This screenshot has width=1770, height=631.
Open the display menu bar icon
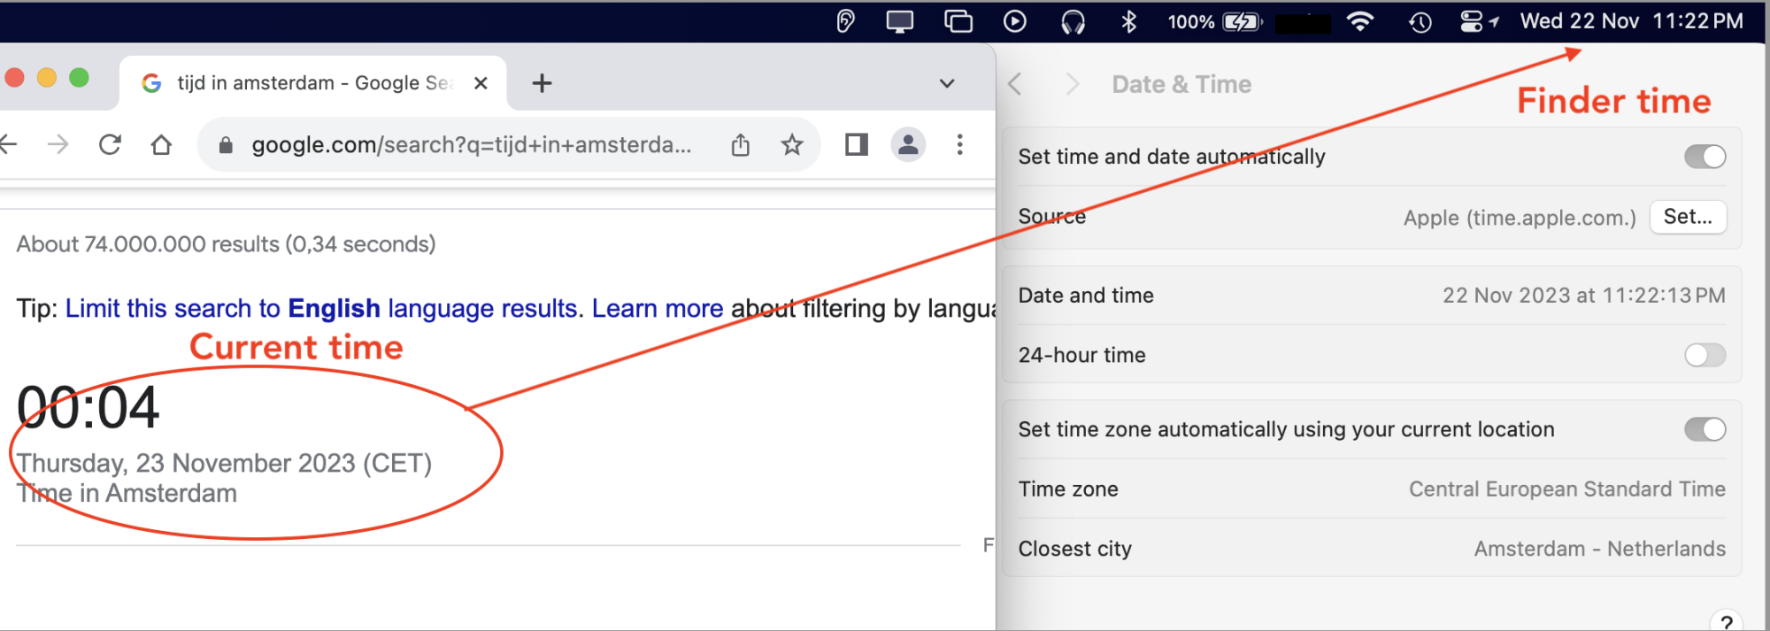coord(900,21)
